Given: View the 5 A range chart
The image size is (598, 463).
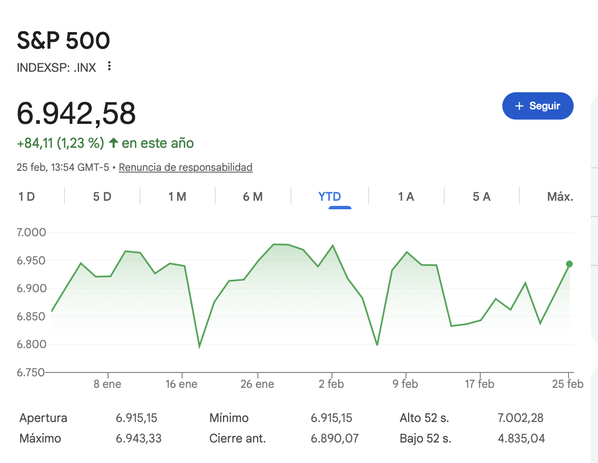Looking at the screenshot, I should click(481, 196).
